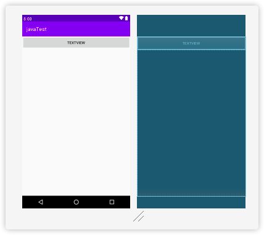The width and height of the screenshot is (264, 235).
Task: Click the blueprint layout's dashed bottom border
Action: 191,196
